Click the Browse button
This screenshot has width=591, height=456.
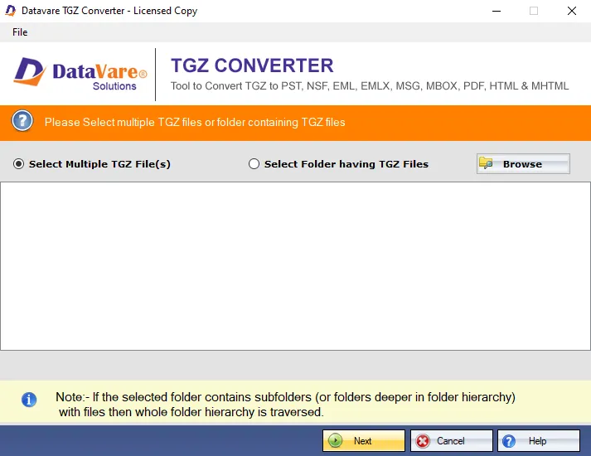523,164
